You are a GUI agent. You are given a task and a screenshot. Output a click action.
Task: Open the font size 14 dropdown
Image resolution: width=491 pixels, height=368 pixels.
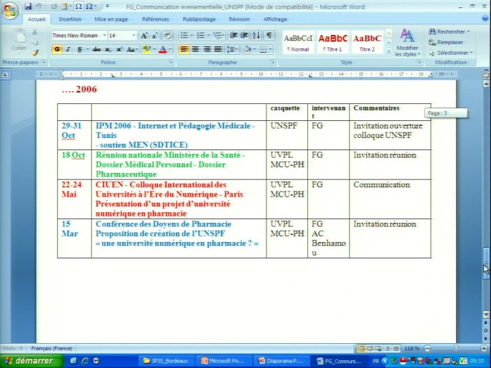click(134, 36)
